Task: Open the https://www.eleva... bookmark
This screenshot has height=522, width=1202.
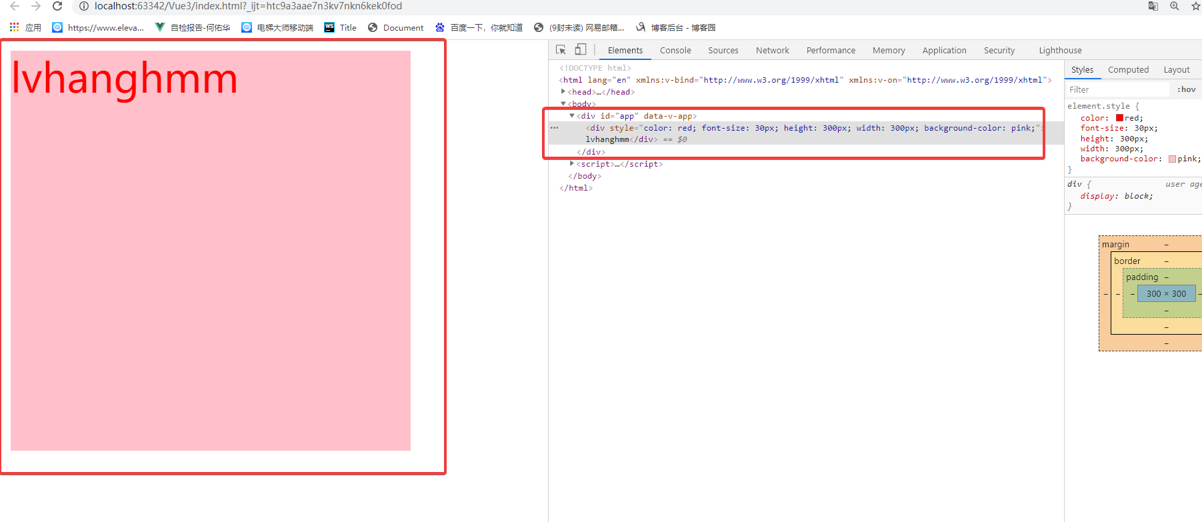Action: [98, 27]
